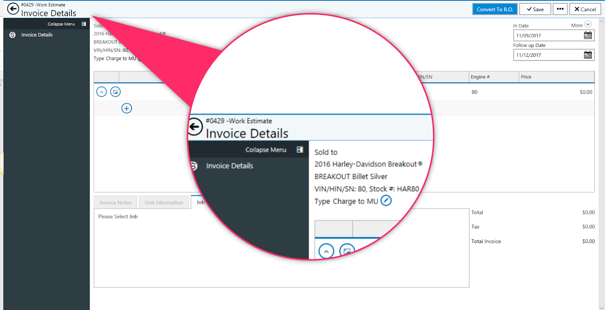Expand the More options chevron

tap(588, 24)
